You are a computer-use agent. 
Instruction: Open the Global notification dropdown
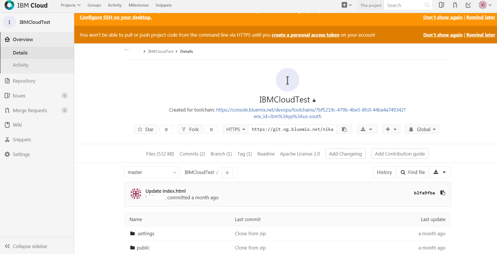[422, 129]
